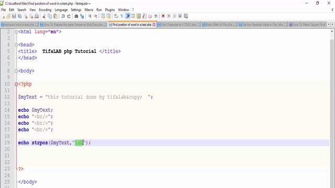Open the Window menu
The height and width of the screenshot is (188, 335).
(x=124, y=10)
